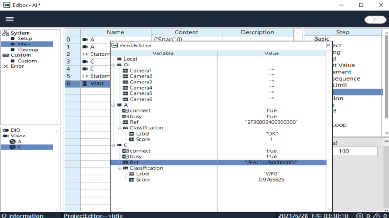
Task: Select Setup in System tree
Action: pos(25,38)
